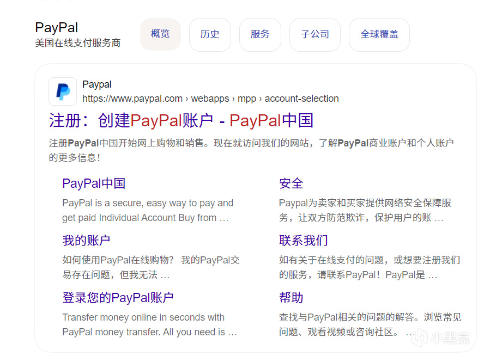Click the 注册PayPal中国 result description snippet
The image size is (484, 356).
251,150
